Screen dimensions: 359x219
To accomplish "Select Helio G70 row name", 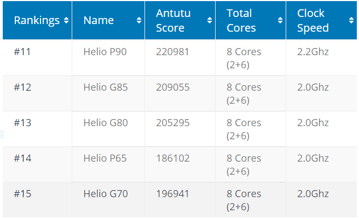I will [106, 194].
